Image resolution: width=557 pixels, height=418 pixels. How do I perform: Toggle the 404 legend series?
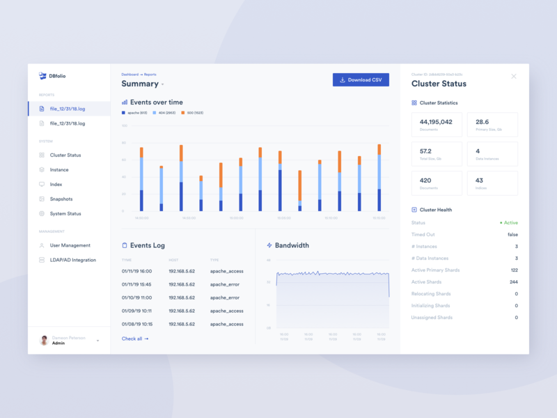tap(164, 113)
